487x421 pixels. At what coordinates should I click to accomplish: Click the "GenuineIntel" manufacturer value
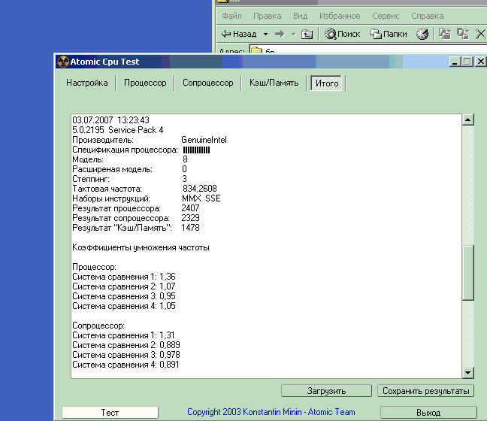click(204, 140)
